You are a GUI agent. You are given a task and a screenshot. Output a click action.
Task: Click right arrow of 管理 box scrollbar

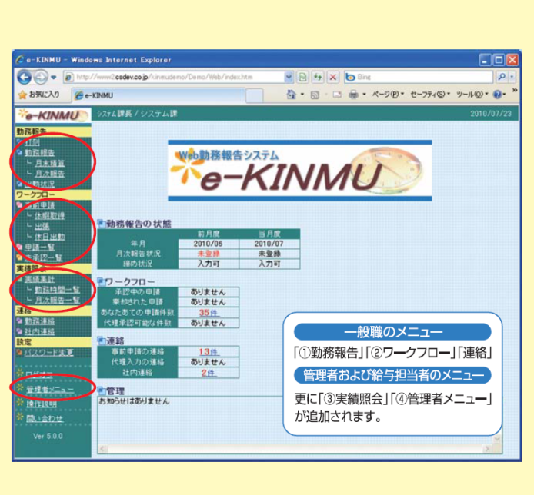(x=487, y=449)
